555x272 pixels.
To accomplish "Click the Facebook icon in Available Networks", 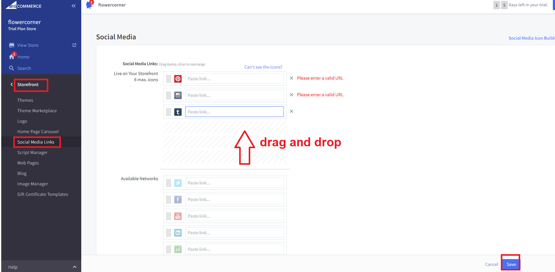I will click(178, 199).
